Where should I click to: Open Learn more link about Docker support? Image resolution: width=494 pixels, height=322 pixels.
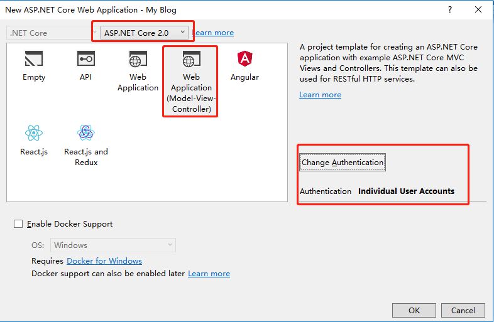[209, 274]
